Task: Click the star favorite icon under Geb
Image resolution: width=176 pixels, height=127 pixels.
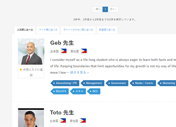Action: (21, 70)
